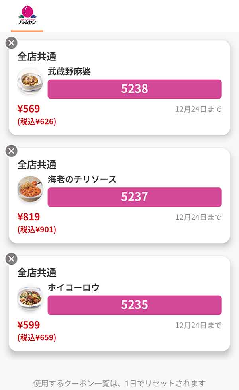Screen dimensions: 239x390
Task: Select the 海老のチリソース dish name
Action: 82,179
